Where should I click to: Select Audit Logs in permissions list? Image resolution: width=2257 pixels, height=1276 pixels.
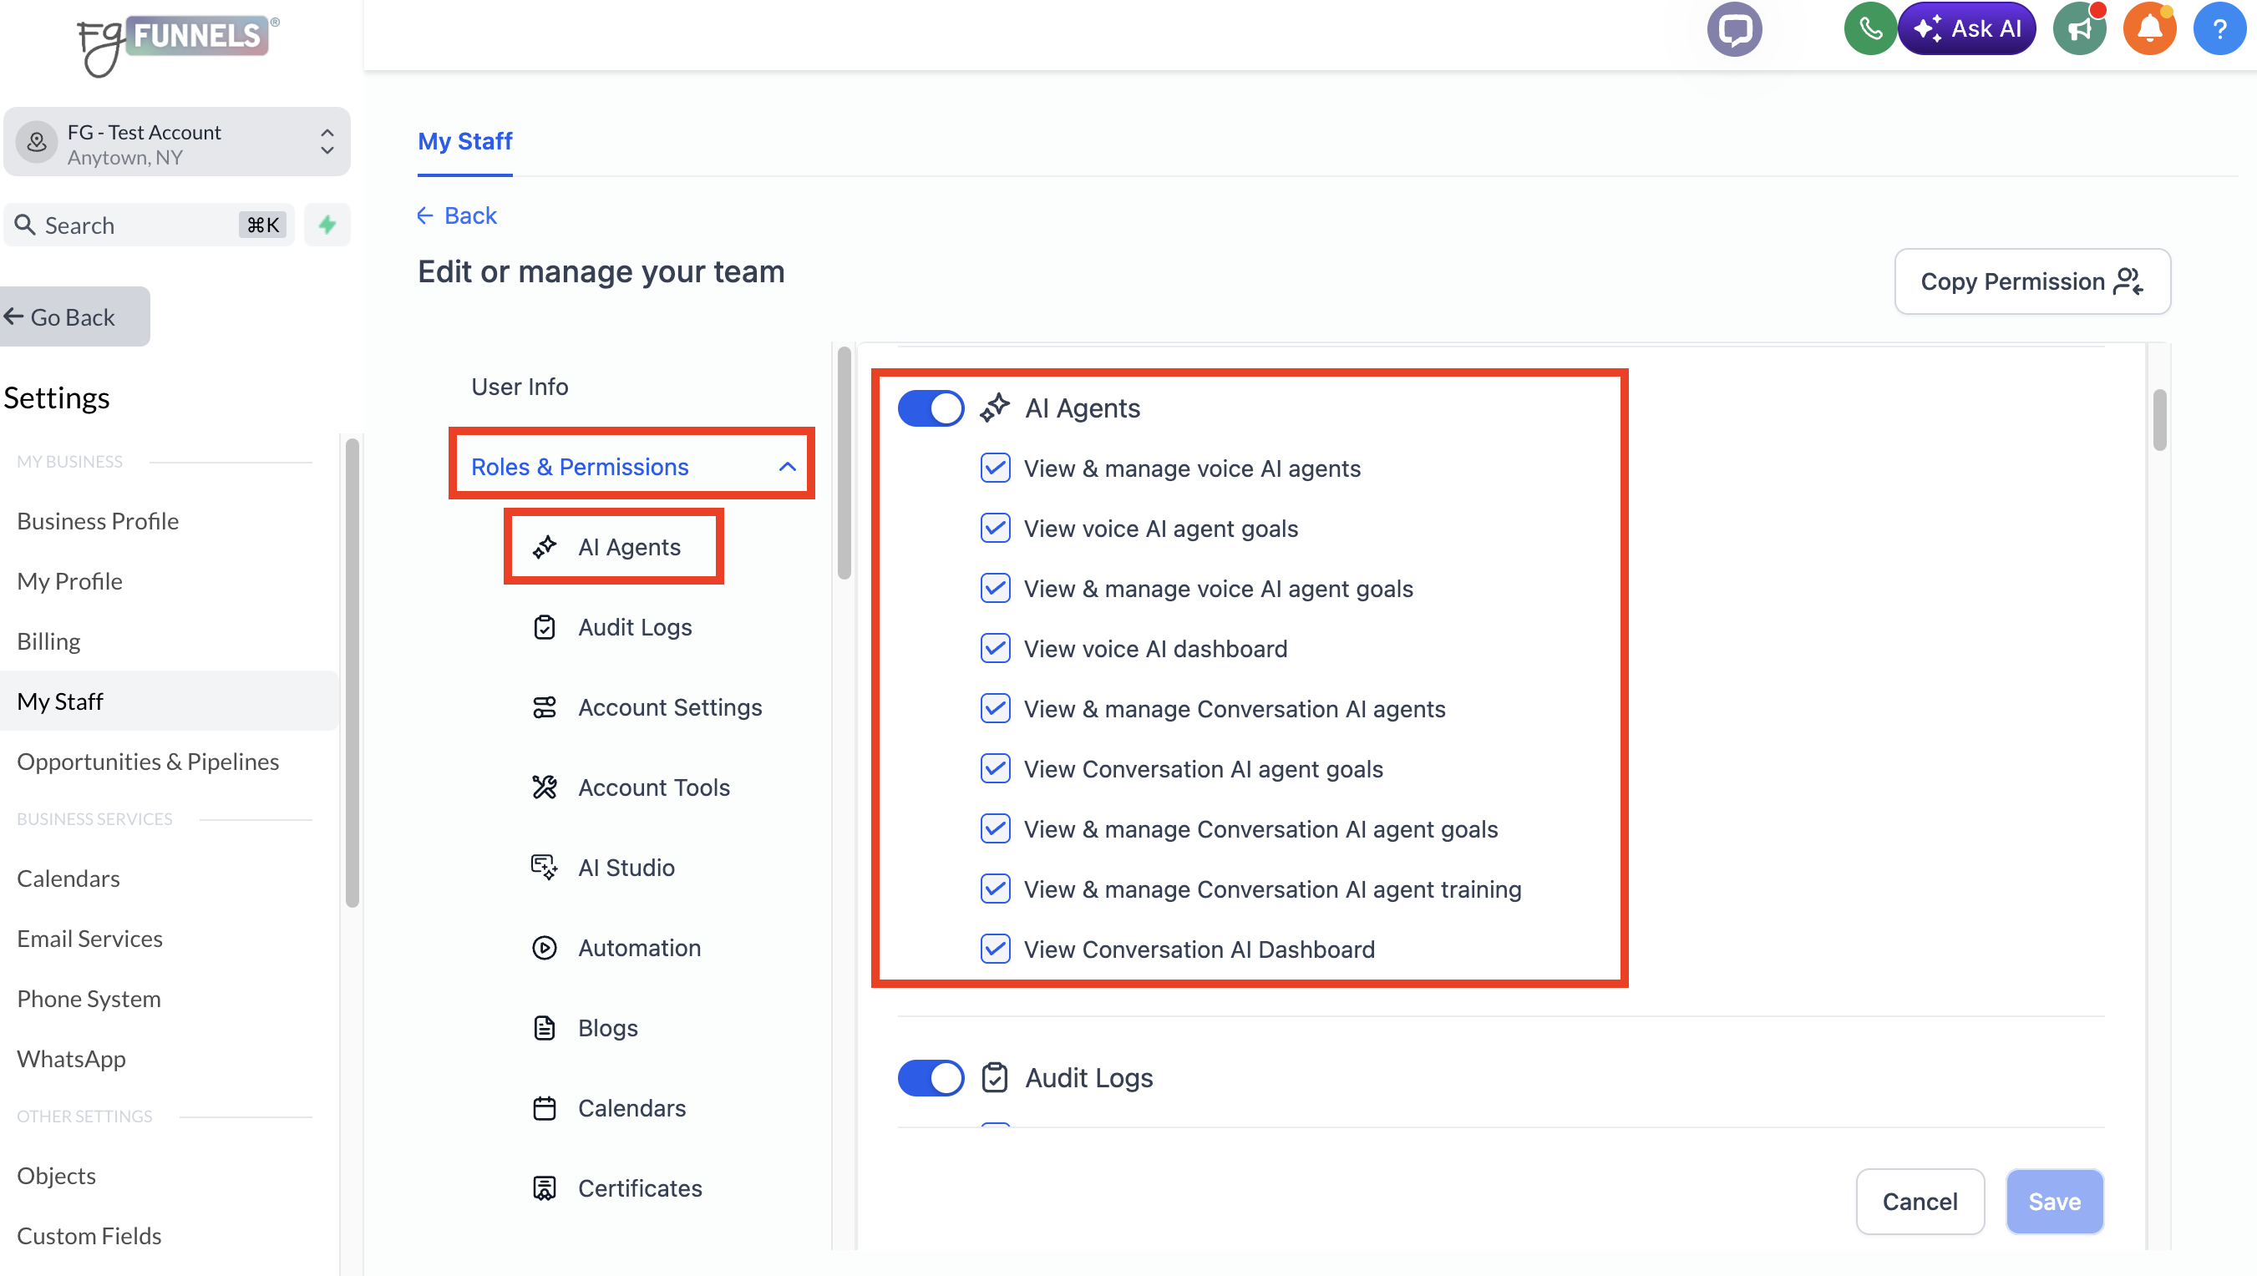636,627
